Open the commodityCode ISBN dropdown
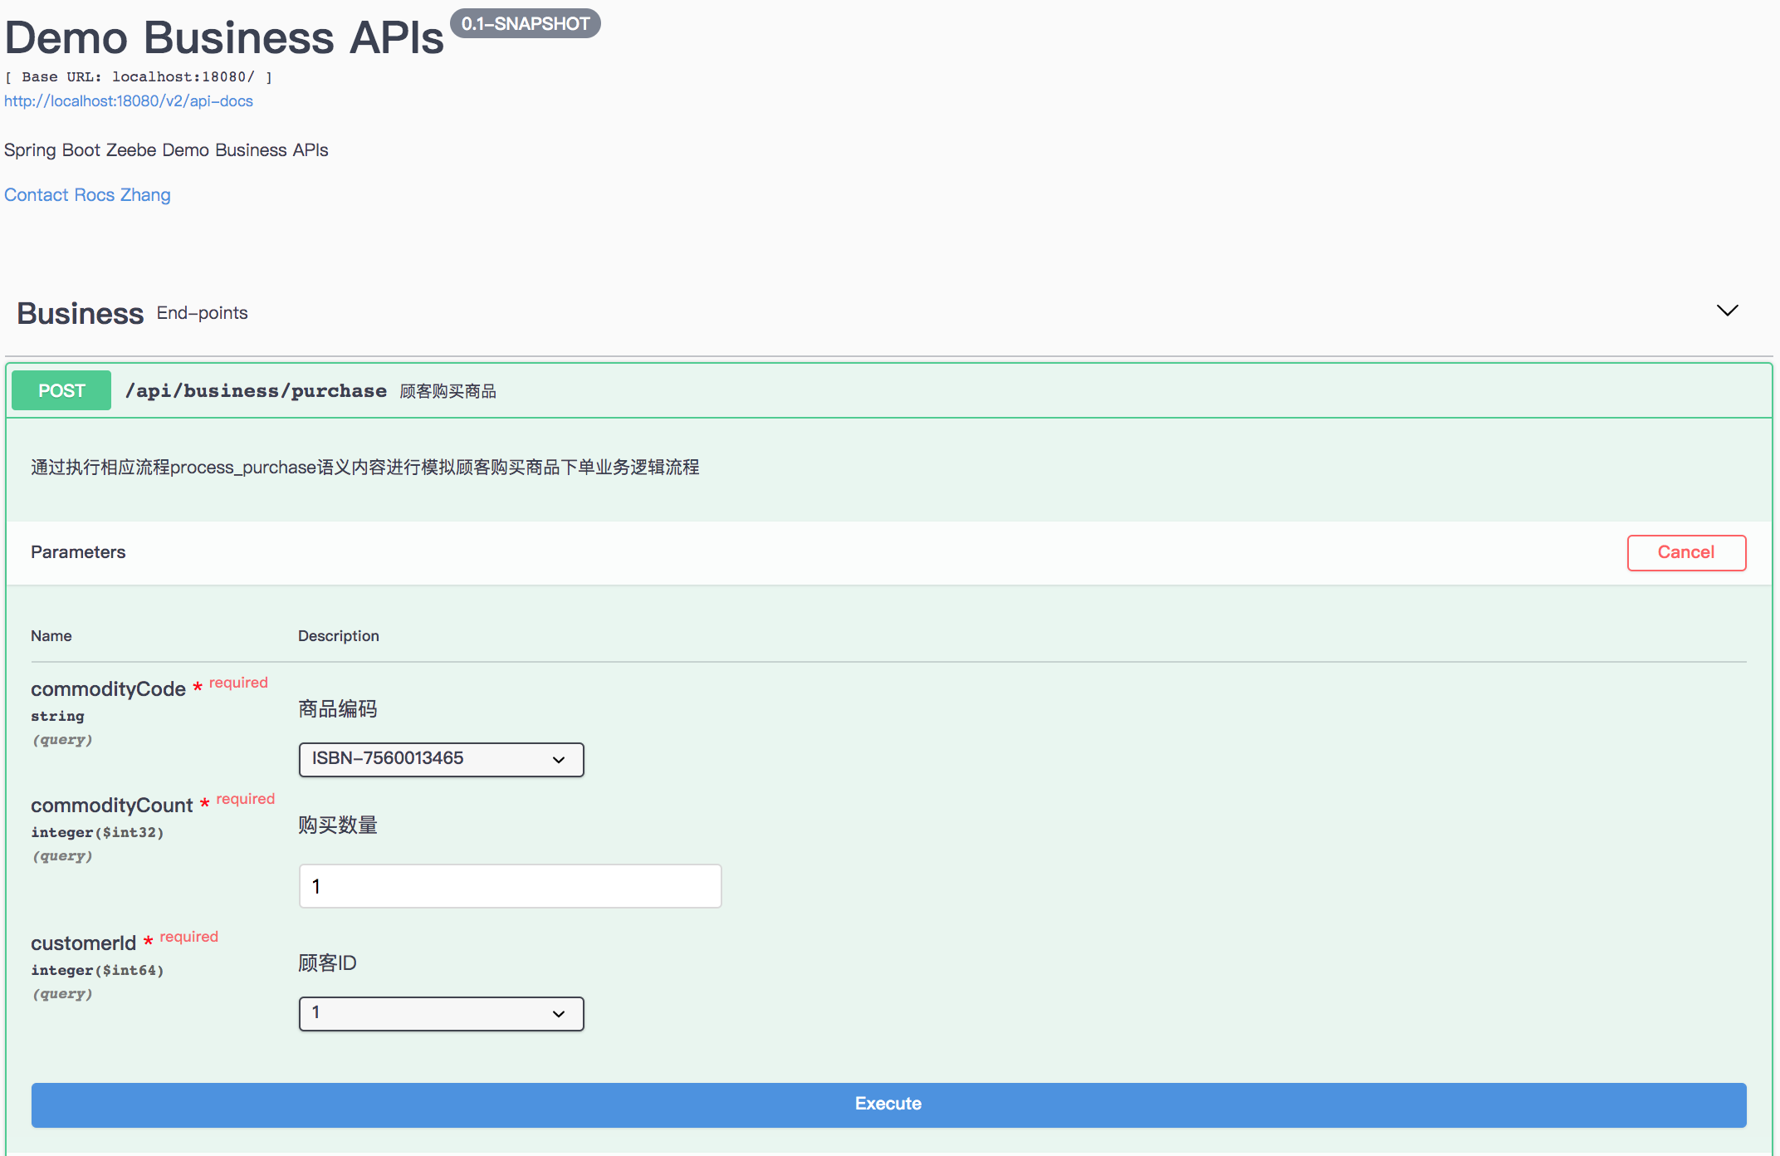Image resolution: width=1780 pixels, height=1156 pixels. [x=441, y=759]
